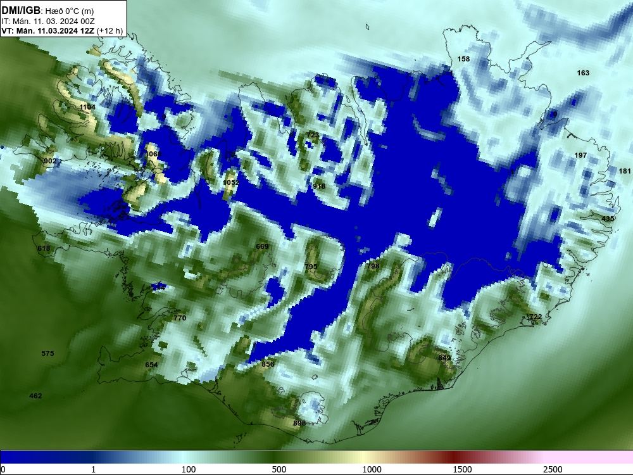633x475 pixels.
Task: Click the 669 height value on the map
Action: [262, 246]
